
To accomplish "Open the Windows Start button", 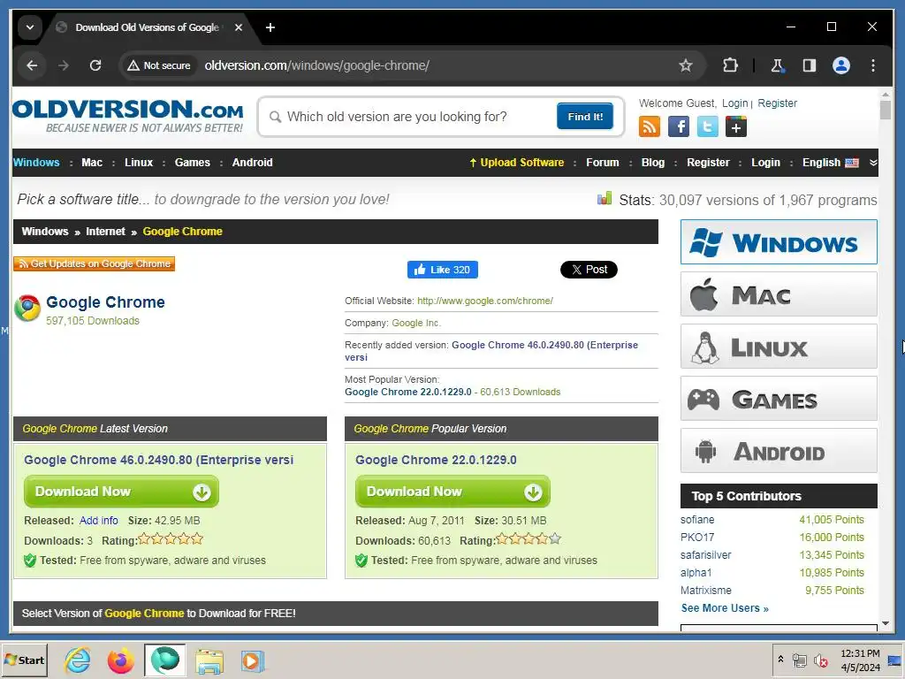I will point(25,660).
